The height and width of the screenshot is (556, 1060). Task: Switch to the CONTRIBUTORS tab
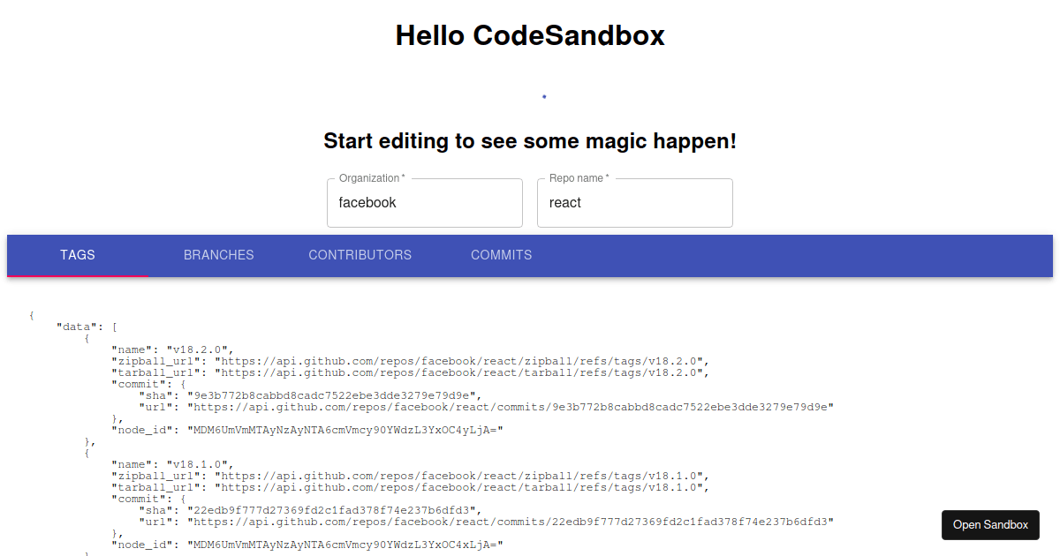pos(360,255)
